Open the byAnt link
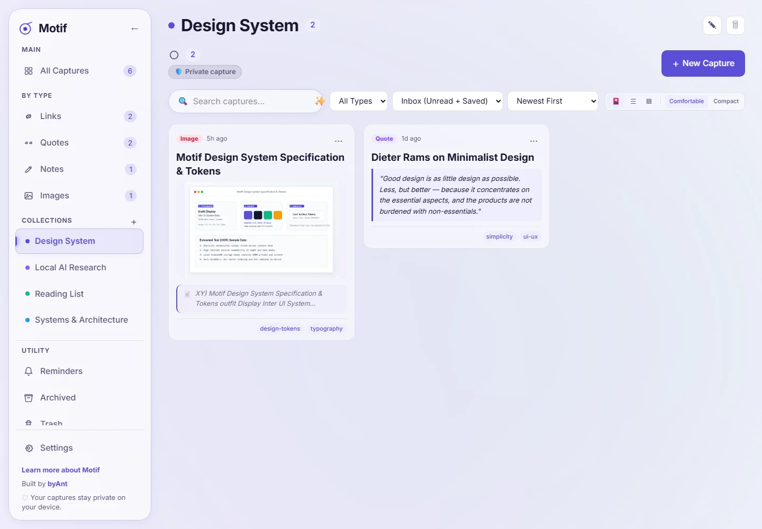This screenshot has height=529, width=762. pos(58,484)
